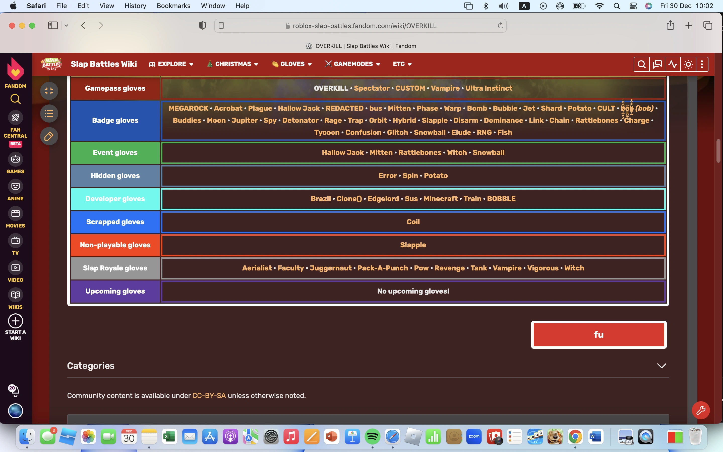
Task: Click the red fu button
Action: [x=598, y=334]
